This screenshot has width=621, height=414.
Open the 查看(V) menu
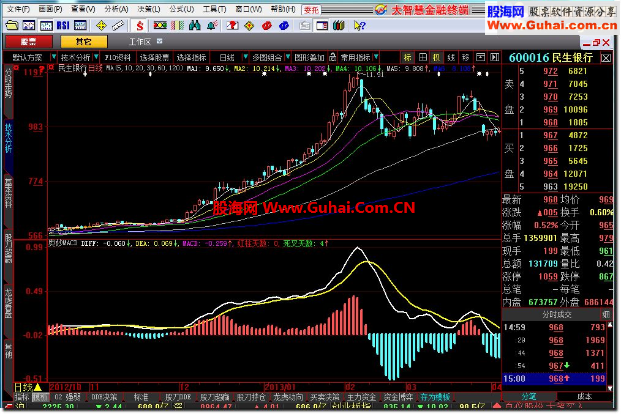(83, 9)
